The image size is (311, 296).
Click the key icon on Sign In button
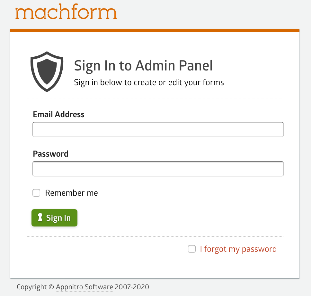tap(40, 218)
